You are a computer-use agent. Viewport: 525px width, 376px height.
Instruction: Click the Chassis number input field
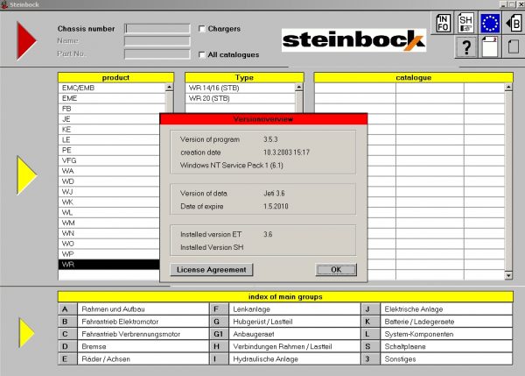[157, 29]
